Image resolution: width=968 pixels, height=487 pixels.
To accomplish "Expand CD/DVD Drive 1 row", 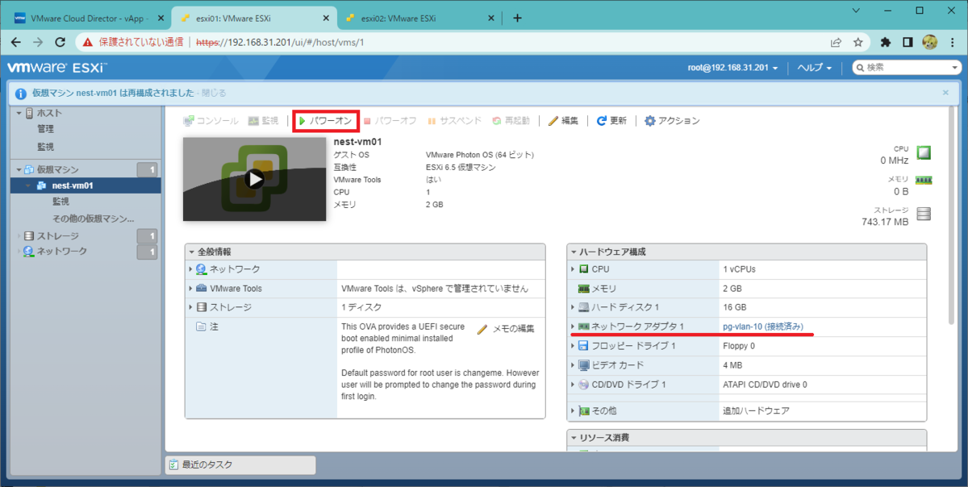I will click(574, 385).
